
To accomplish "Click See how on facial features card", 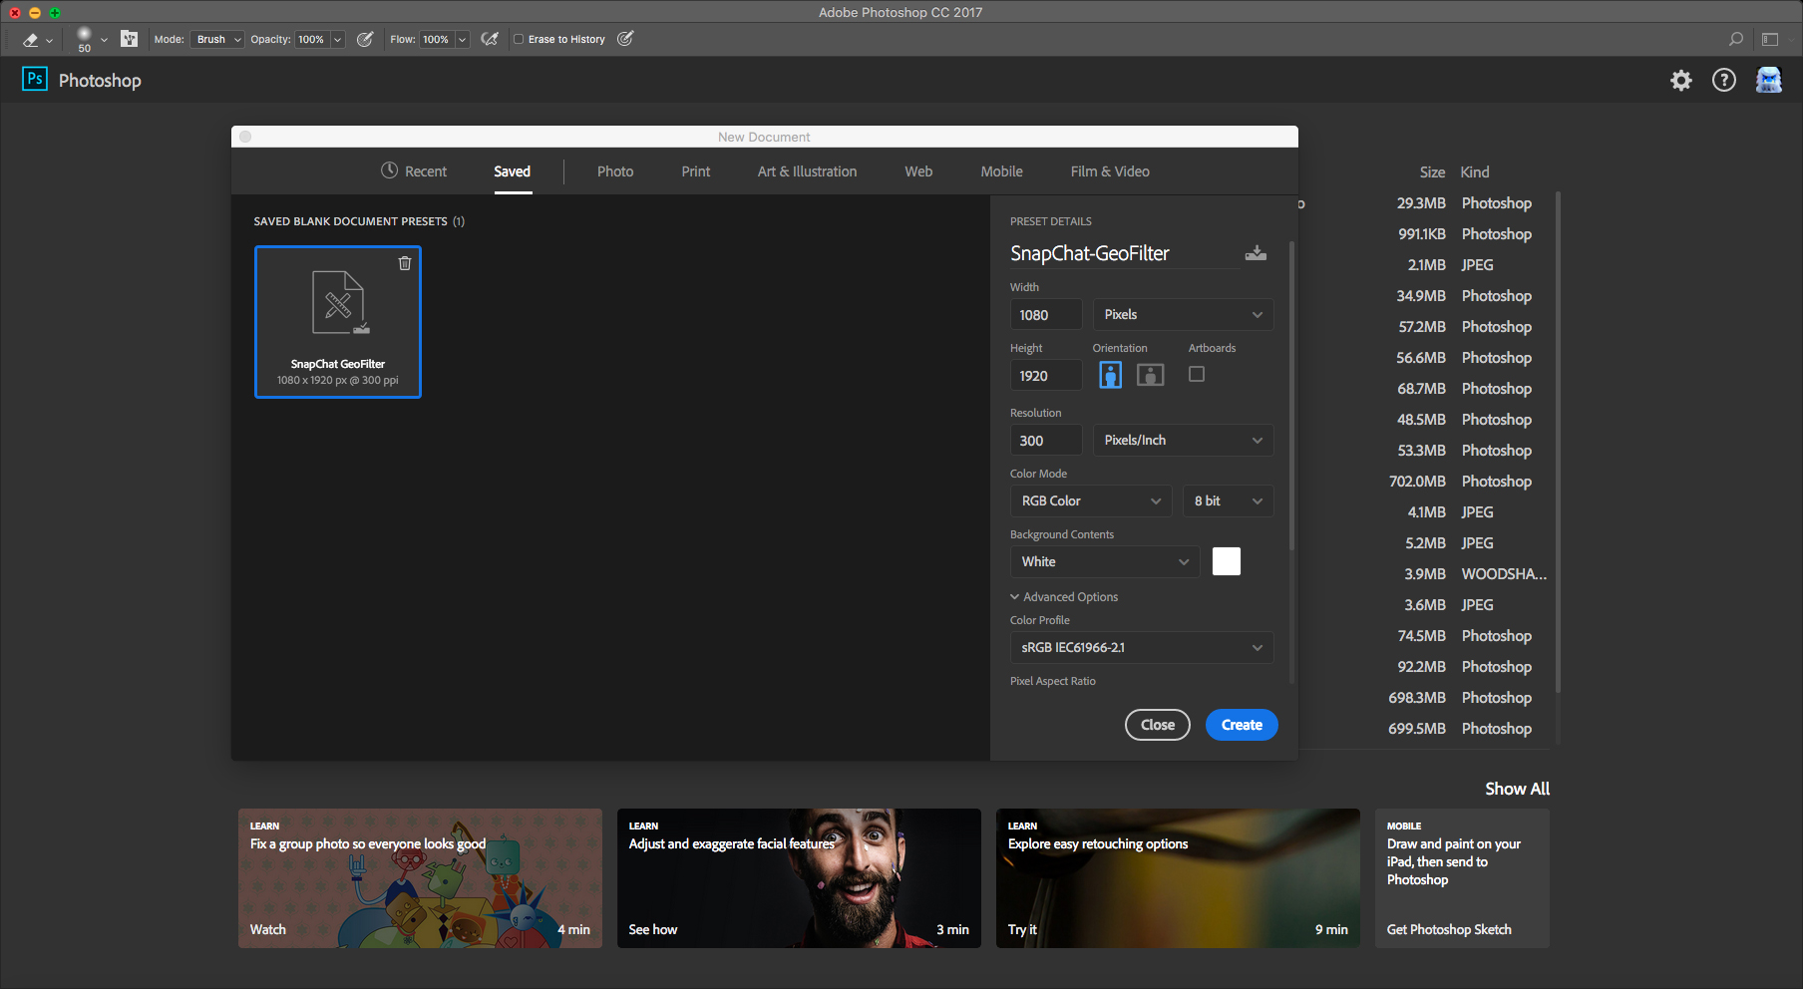I will pos(653,929).
